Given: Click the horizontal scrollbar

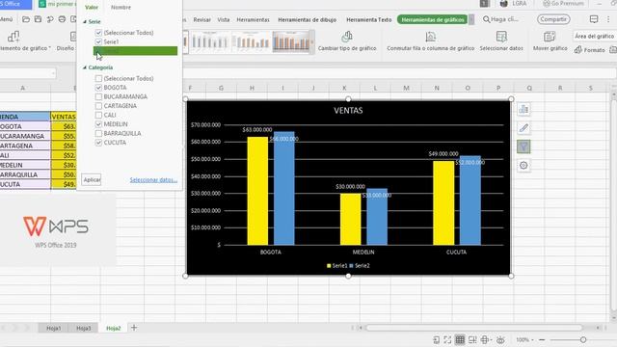Looking at the screenshot, I should point(474,328).
